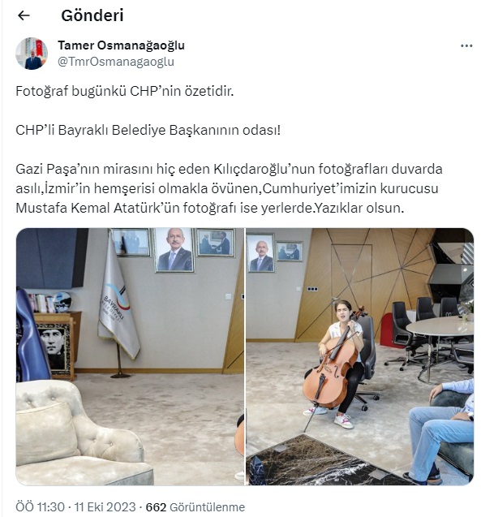This screenshot has width=481, height=517.
Task: Open the three-dot more options menu
Action: [x=466, y=45]
